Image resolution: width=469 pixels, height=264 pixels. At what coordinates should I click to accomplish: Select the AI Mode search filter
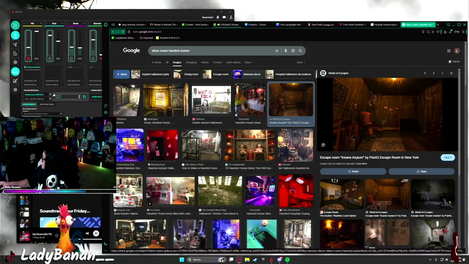[x=156, y=62]
